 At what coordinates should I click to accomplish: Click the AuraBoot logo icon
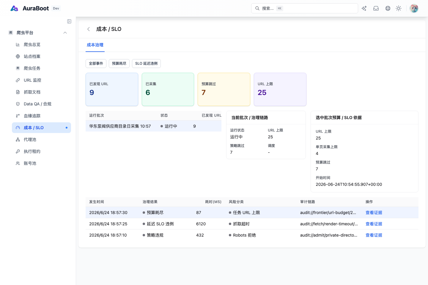tap(14, 8)
